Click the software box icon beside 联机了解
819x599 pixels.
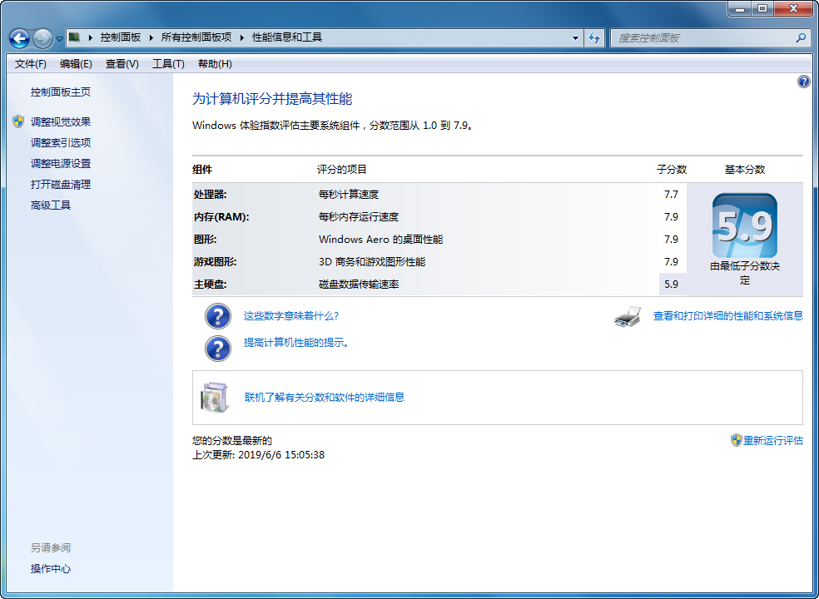[x=216, y=398]
